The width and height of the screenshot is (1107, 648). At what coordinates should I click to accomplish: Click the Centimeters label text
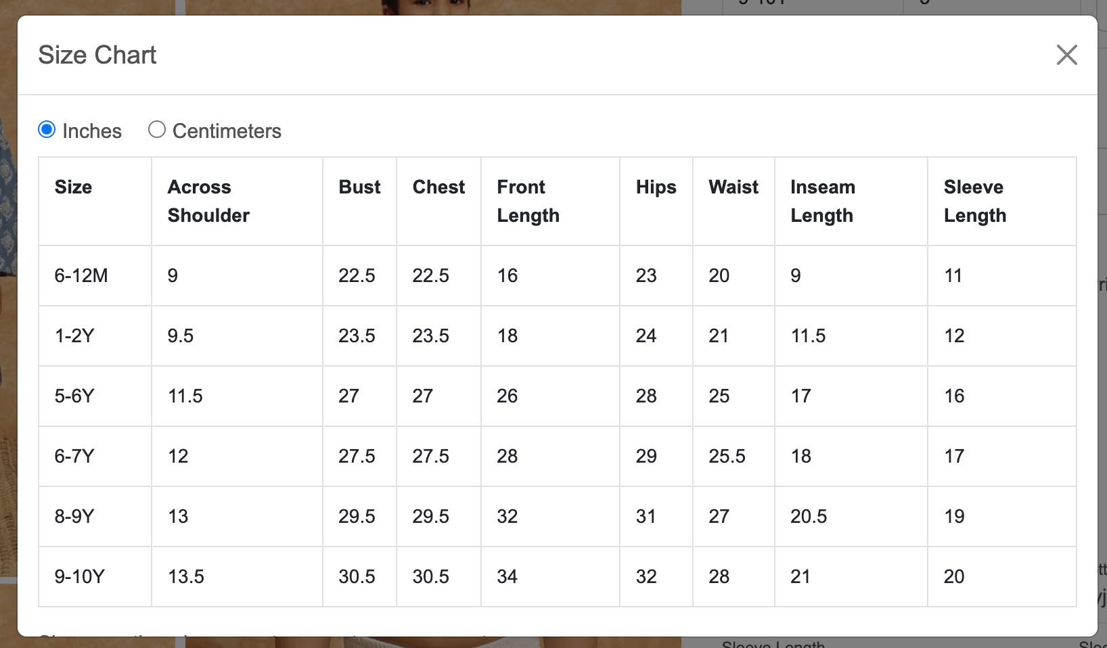tap(227, 131)
